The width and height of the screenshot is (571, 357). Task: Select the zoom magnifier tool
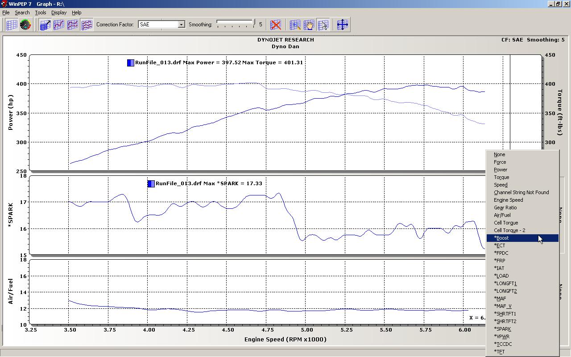click(295, 25)
